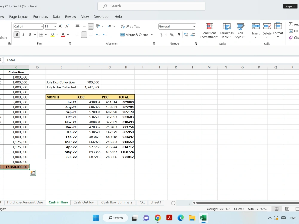Expand Font colour options arrow
Image resolution: width=299 pixels, height=224 pixels.
click(x=68, y=35)
